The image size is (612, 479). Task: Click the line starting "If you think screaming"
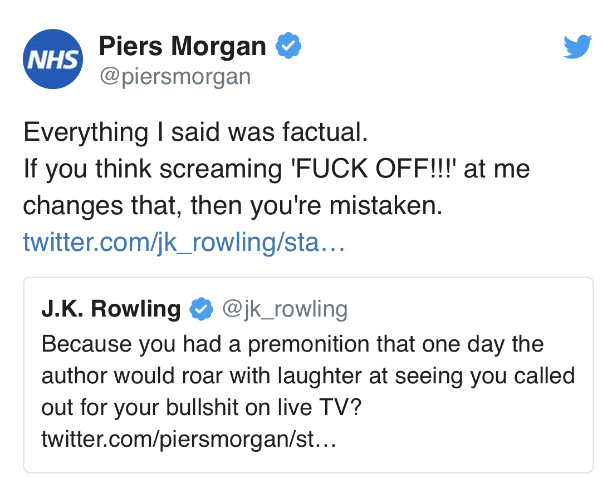point(276,169)
